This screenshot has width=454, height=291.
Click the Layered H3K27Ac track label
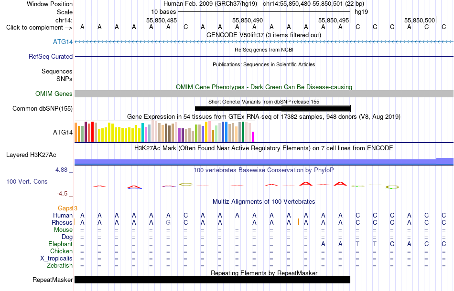point(31,155)
